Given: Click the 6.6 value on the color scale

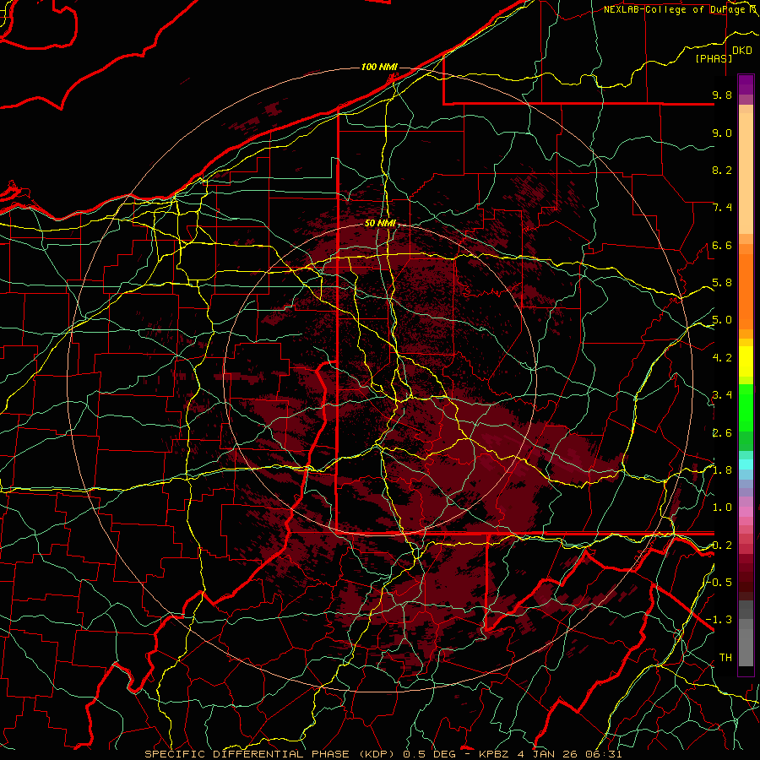Looking at the screenshot, I should [x=722, y=245].
